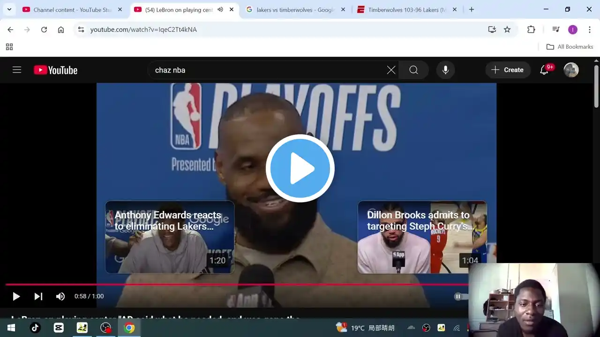Open the Create button
This screenshot has width=600, height=337.
pyautogui.click(x=508, y=70)
